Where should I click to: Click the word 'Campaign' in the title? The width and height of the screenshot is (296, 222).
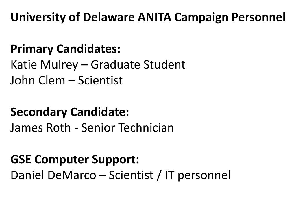point(201,18)
